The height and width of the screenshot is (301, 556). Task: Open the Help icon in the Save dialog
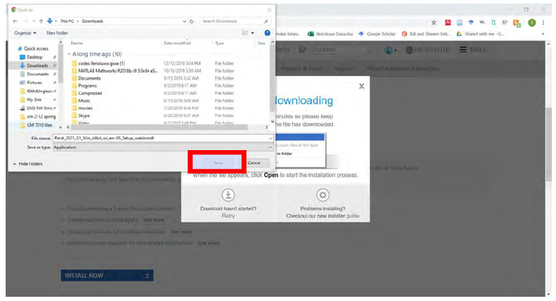267,33
